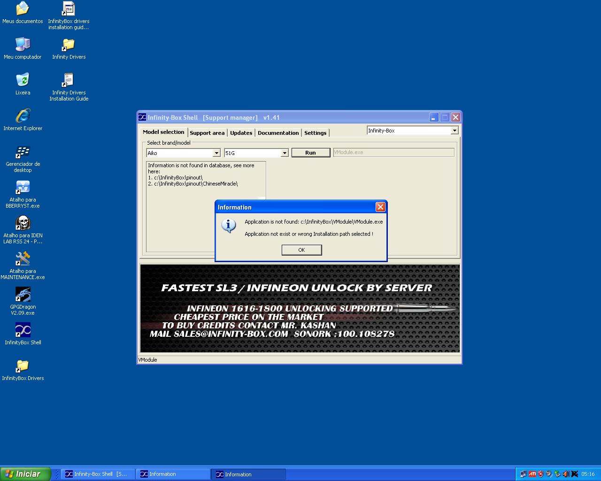Click the Infinity-Box Shell title bar logo
The image size is (601, 481).
(x=142, y=117)
